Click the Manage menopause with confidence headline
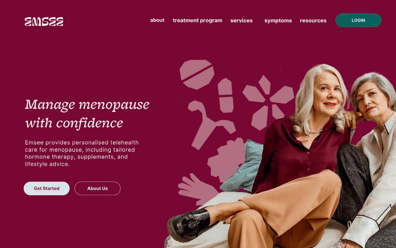 (x=87, y=114)
